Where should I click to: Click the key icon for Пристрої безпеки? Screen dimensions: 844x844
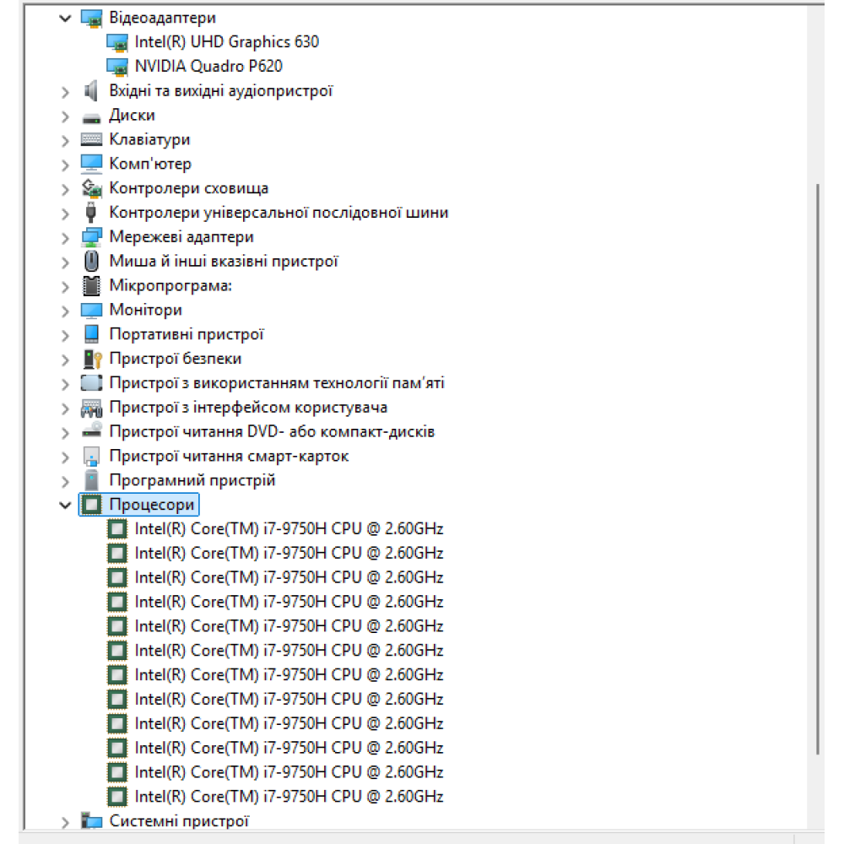(91, 360)
